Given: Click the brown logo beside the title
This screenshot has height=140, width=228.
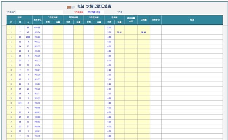Looking at the screenshot, I should [x=71, y=7].
